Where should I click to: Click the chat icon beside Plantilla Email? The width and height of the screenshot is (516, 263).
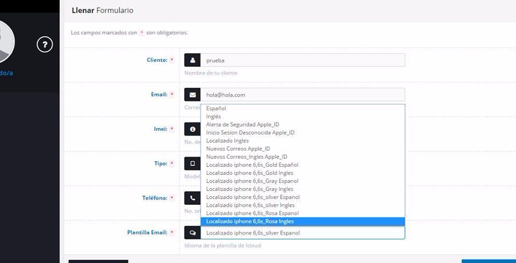(x=192, y=233)
